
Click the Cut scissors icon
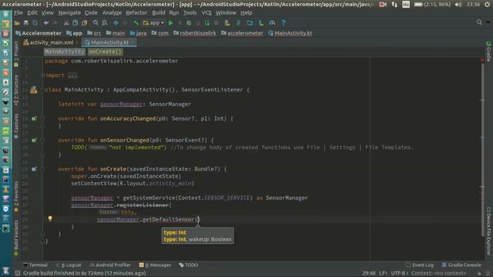click(66, 23)
